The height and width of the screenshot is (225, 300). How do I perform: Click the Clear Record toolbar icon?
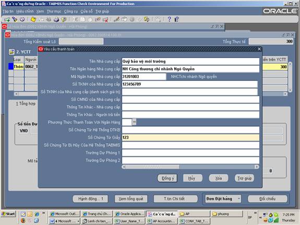pos(98,19)
